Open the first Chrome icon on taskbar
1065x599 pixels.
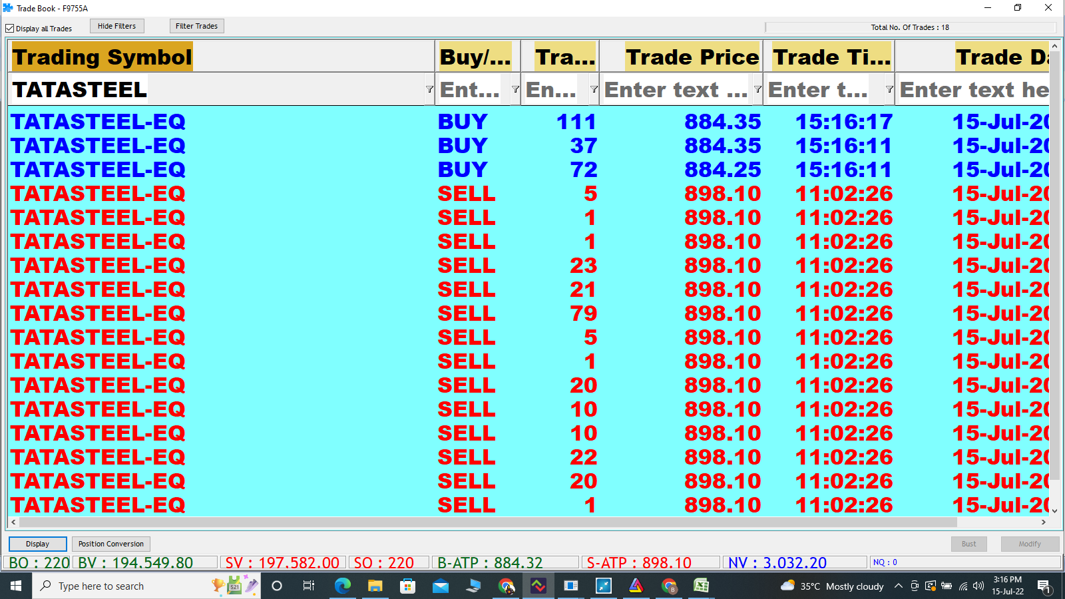(506, 586)
